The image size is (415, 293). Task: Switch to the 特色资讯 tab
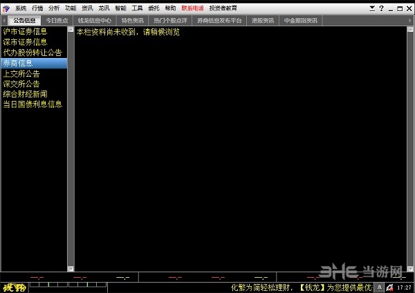(x=132, y=20)
